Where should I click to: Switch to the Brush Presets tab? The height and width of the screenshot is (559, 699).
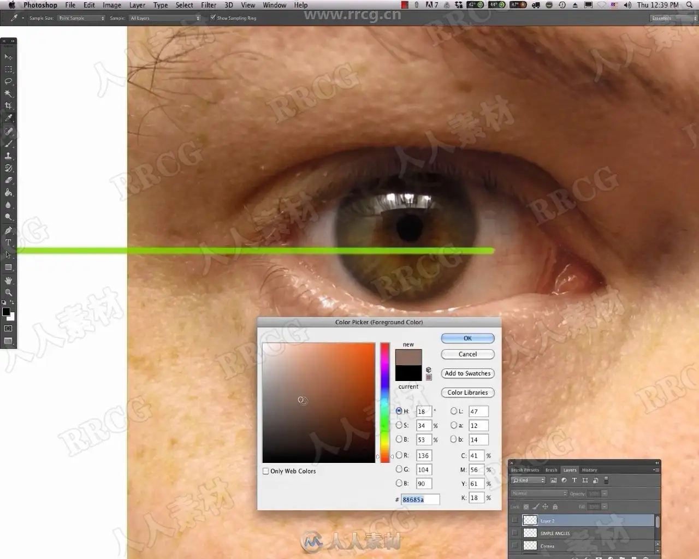pos(525,470)
